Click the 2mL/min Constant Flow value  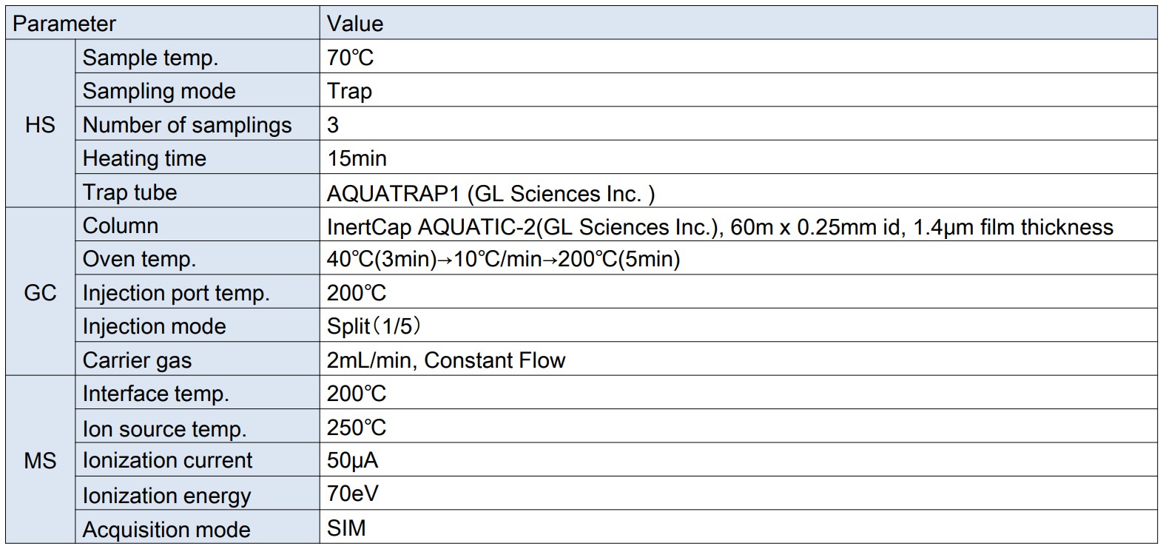click(446, 360)
